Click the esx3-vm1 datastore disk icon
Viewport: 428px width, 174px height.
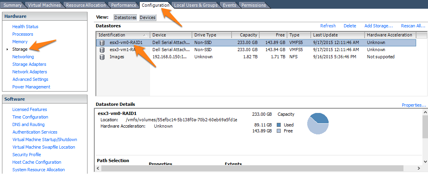[x=102, y=50]
